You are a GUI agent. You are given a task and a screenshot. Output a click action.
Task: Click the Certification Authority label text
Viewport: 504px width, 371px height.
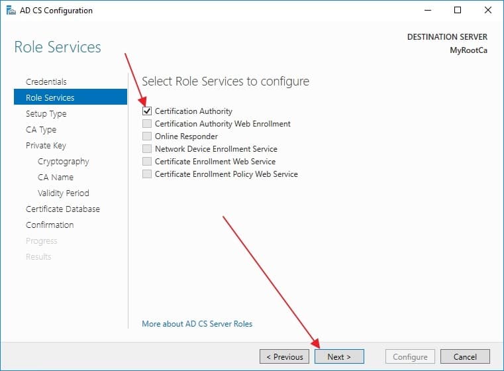tap(193, 111)
